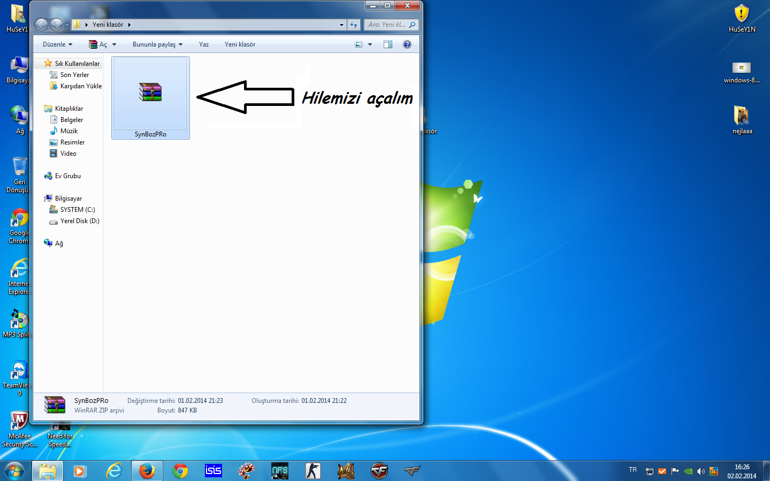Open Google Chrome from the taskbar
Viewport: 770px width, 481px height.
click(180, 471)
